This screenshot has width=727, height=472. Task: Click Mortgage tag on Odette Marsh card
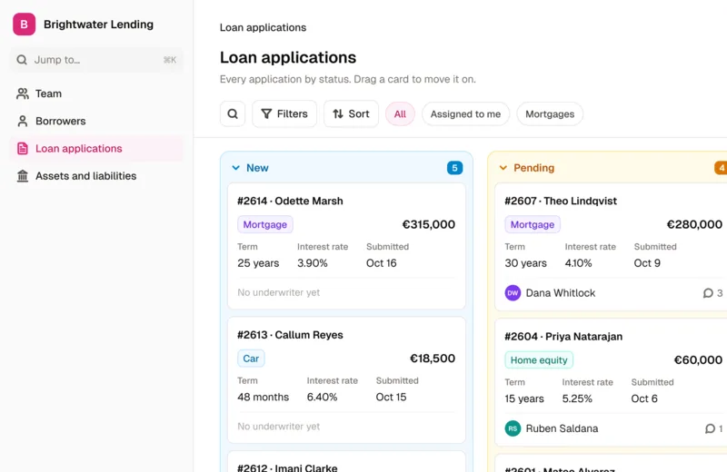[x=265, y=224]
